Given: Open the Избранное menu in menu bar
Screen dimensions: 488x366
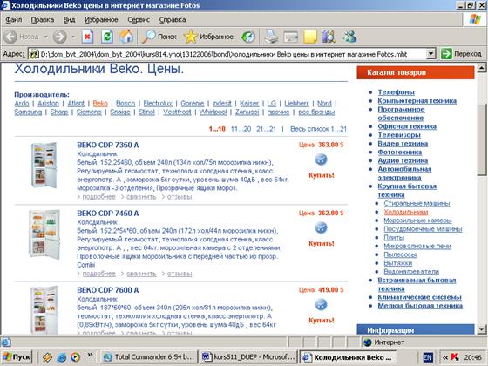Looking at the screenshot, I should click(x=101, y=19).
